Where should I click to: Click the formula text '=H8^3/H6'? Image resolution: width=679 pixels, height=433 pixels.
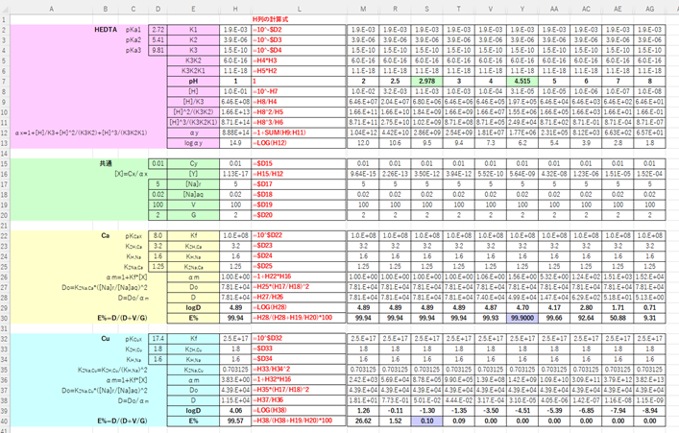tap(268, 123)
